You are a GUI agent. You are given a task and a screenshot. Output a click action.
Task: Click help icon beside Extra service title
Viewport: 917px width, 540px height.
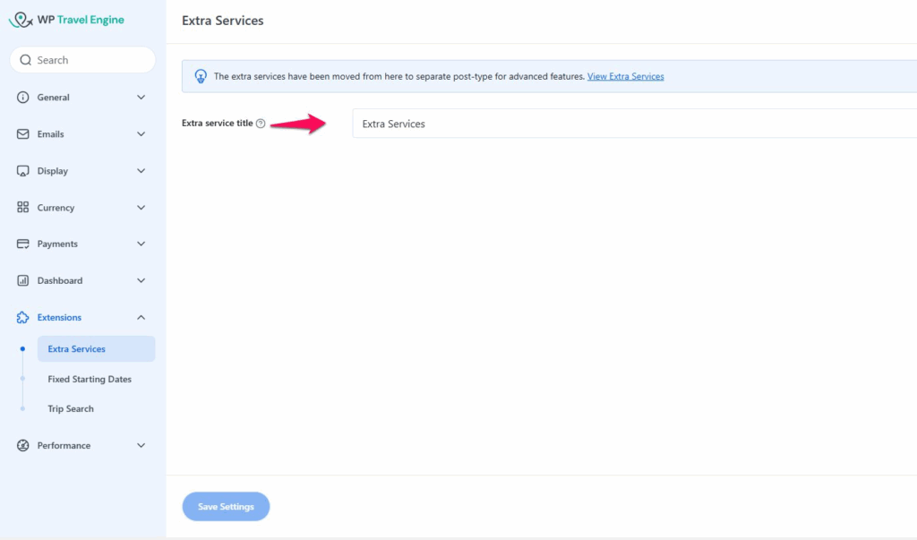(x=261, y=124)
